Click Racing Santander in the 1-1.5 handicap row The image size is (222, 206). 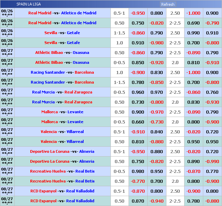48,82
